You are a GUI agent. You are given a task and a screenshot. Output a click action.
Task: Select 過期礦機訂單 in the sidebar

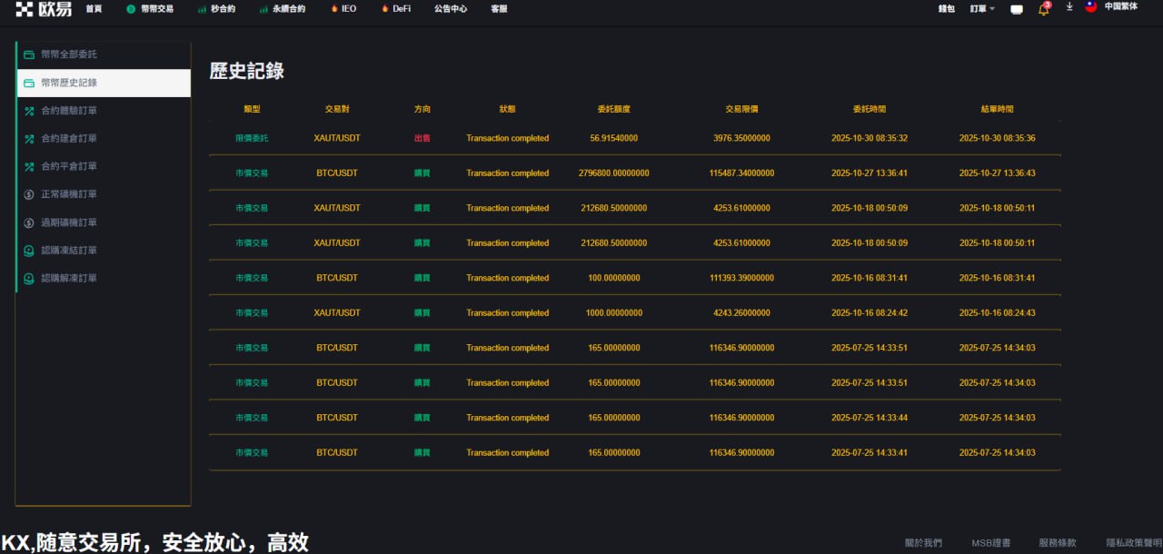coord(69,223)
